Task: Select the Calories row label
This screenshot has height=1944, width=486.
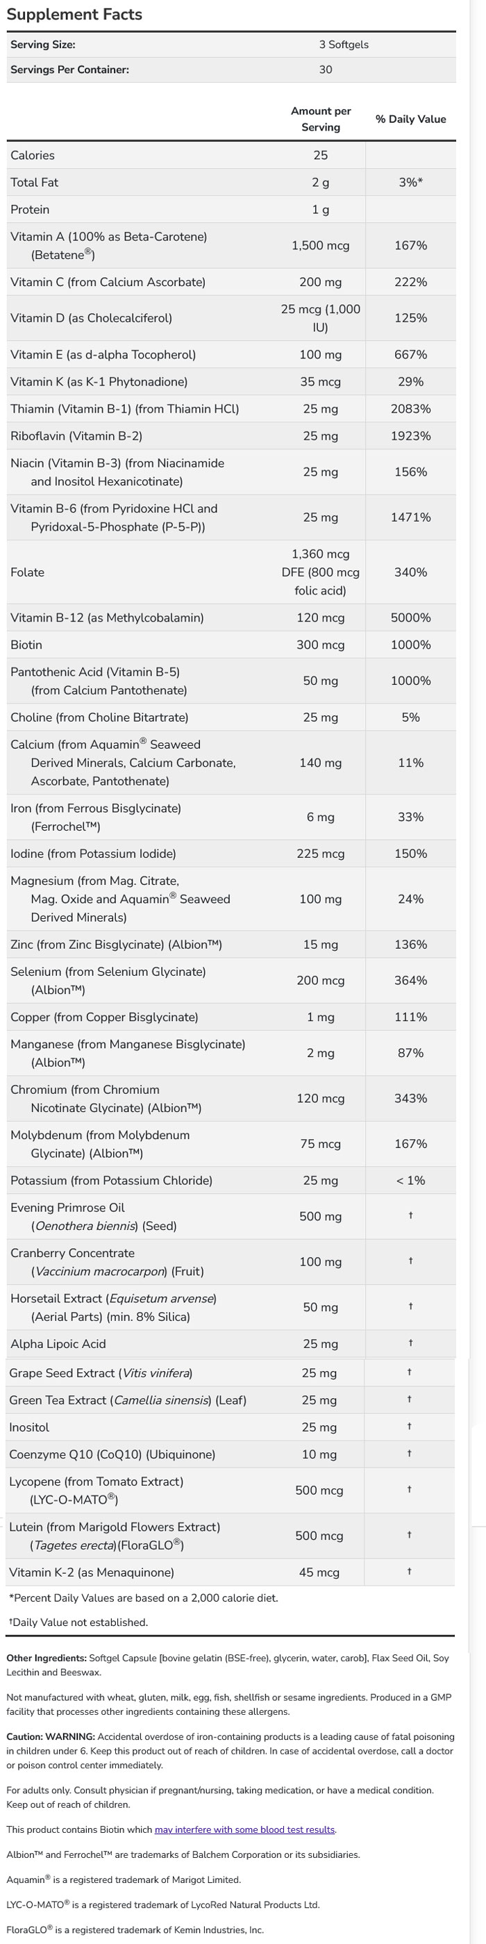Action: coord(33,156)
